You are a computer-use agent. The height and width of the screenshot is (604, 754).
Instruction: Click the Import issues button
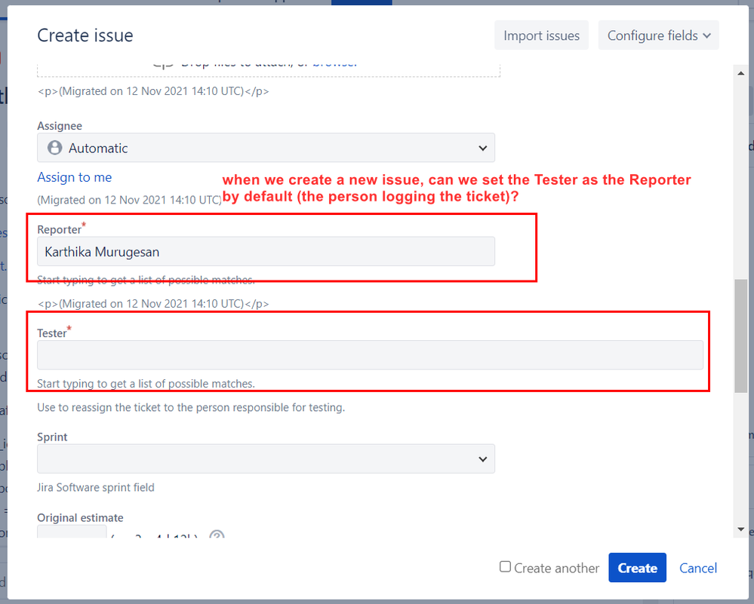[541, 35]
